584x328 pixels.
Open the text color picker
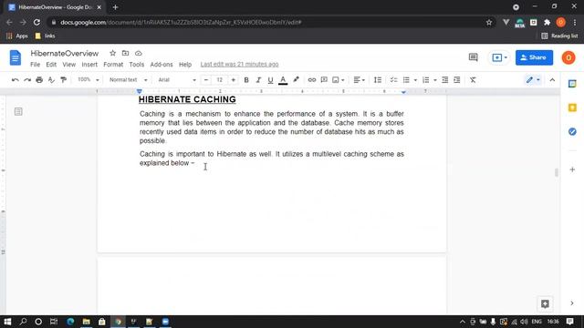click(x=283, y=80)
